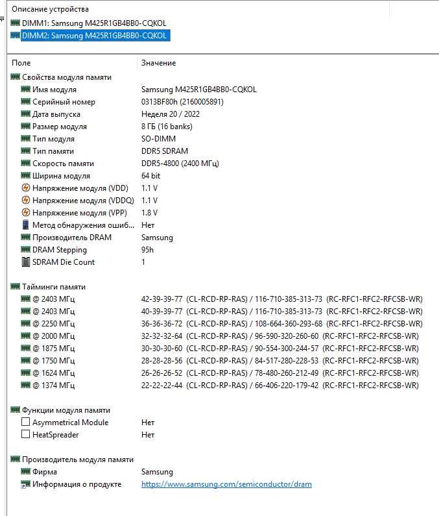Screen dimensions: 439x516
Task: Select serial number 0313BF80h (2160005891)
Action: [x=182, y=102]
